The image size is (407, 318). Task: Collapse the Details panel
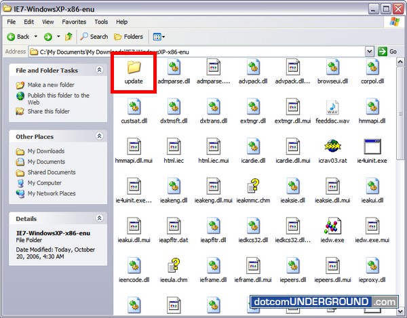[100, 218]
